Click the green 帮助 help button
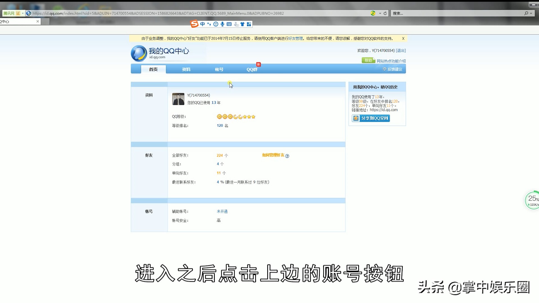Screen dimensions: 539x303 (x=368, y=60)
